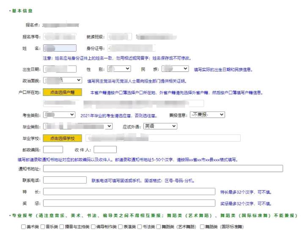308x238 pixels.
Task: Expand the 兼报信息 dropdown showing 不兼报
Action: coord(207,115)
